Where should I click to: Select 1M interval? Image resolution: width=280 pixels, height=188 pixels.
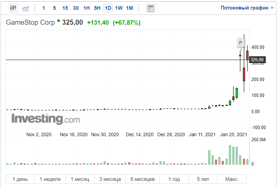(129, 8)
